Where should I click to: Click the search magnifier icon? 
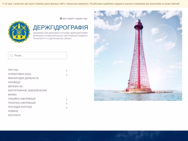point(11,56)
